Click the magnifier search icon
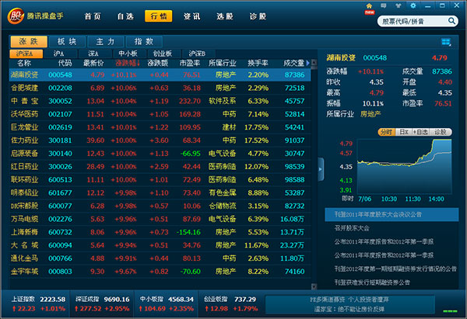 click(x=451, y=21)
